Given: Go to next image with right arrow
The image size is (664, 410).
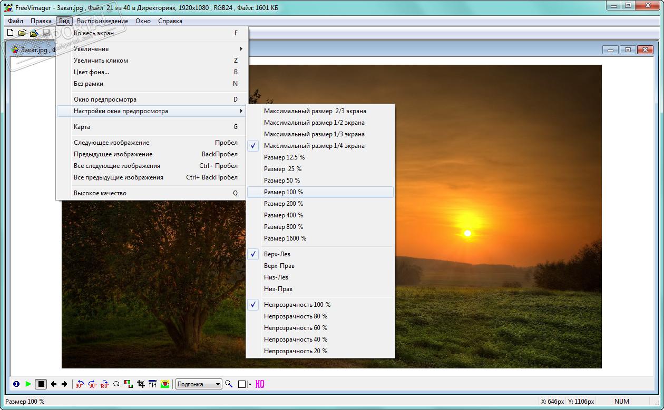Looking at the screenshot, I should [x=64, y=384].
